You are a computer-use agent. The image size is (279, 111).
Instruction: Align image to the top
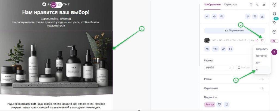click(248, 17)
